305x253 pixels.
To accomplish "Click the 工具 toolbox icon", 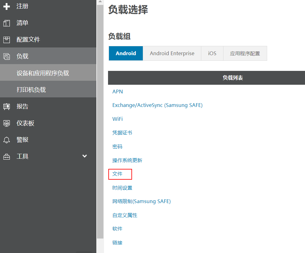I will click(6, 157).
